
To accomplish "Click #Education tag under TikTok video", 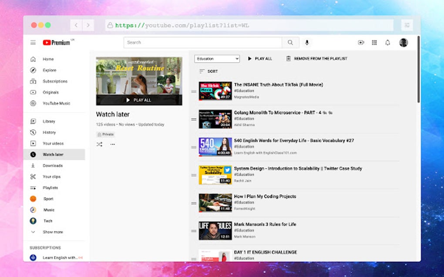I will pos(244,91).
